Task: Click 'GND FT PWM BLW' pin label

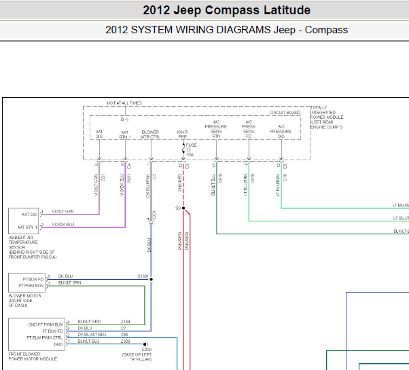Action: 46,325
